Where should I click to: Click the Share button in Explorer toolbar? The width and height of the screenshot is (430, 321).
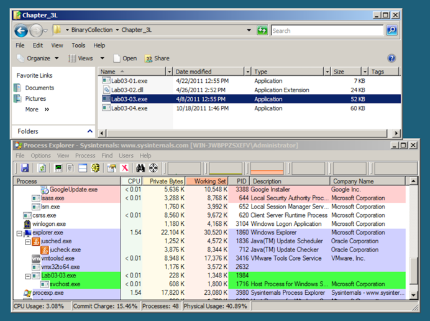pos(157,58)
